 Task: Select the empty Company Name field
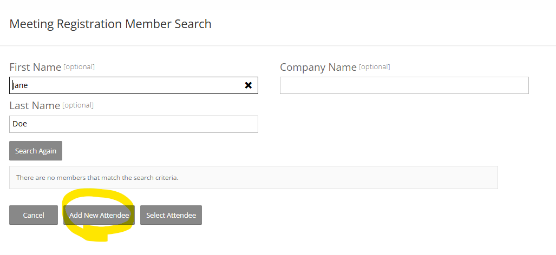404,85
